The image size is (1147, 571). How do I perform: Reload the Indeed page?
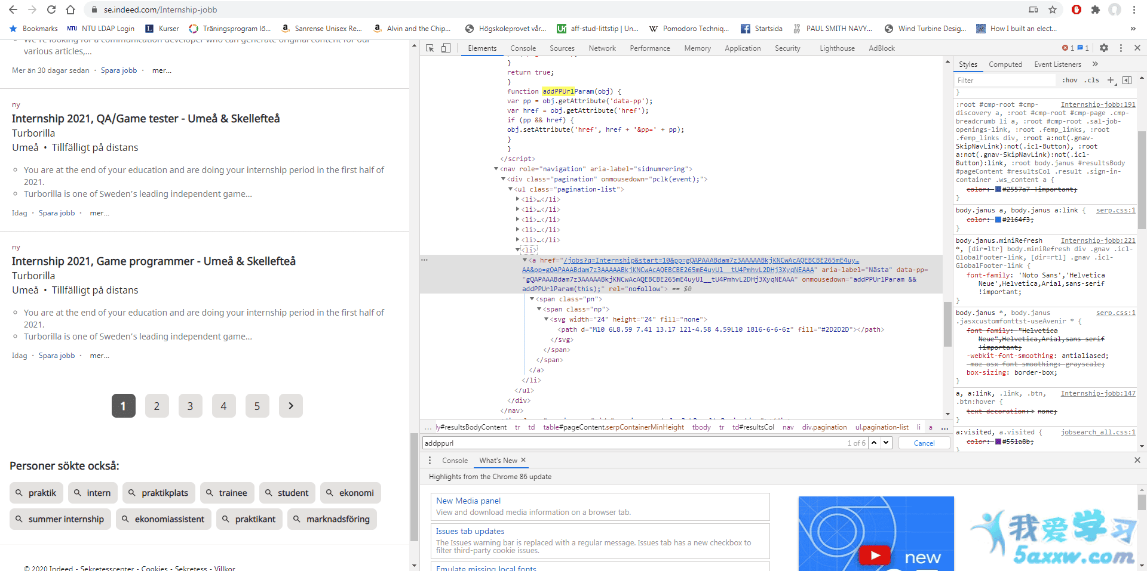(x=51, y=10)
